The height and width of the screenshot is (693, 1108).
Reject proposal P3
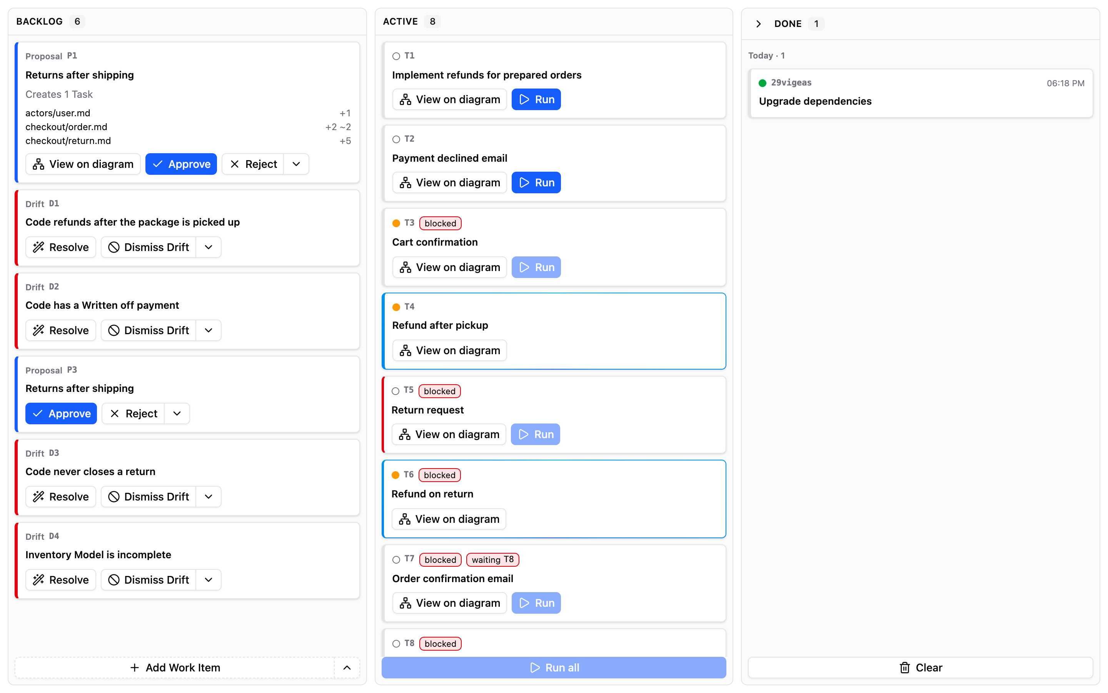click(x=133, y=413)
